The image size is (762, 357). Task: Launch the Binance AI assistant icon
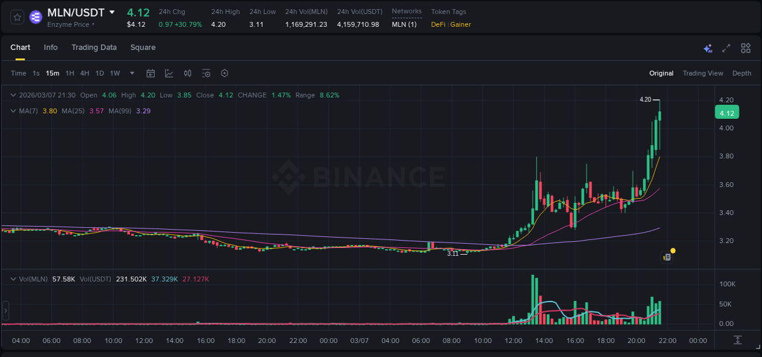[708, 48]
